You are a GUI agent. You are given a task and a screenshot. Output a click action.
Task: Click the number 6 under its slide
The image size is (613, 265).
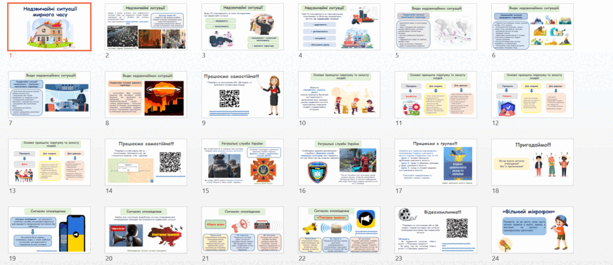point(494,55)
